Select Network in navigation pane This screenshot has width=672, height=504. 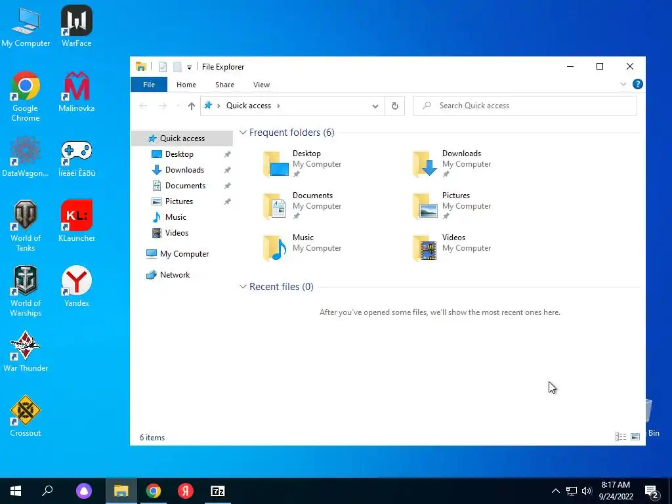(x=182, y=275)
